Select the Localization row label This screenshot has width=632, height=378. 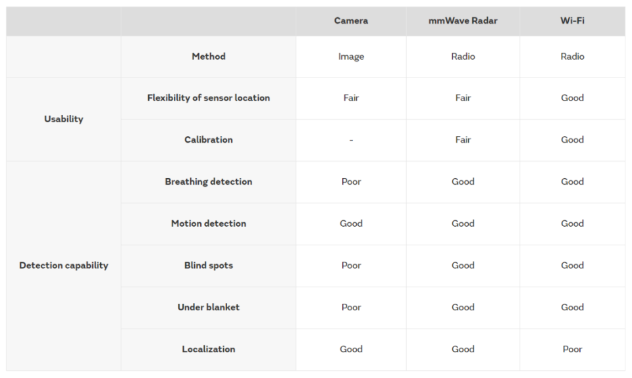click(209, 349)
